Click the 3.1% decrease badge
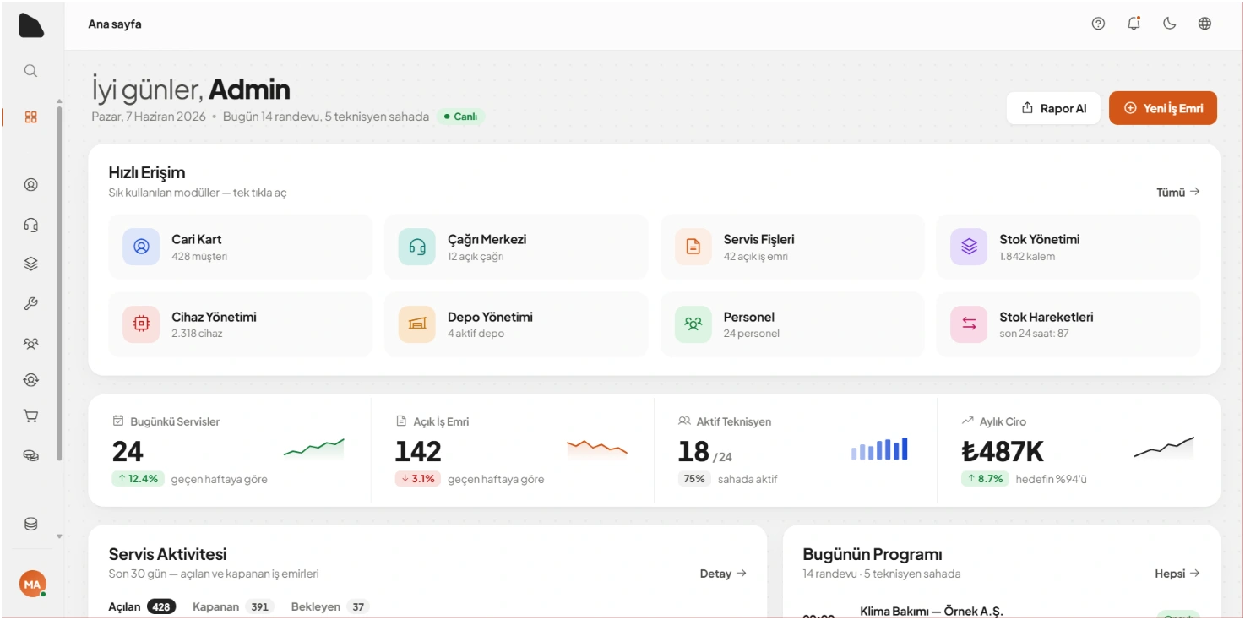This screenshot has height=620, width=1245. click(418, 479)
